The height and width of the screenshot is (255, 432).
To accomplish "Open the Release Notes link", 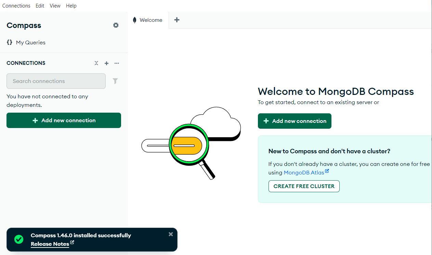I will pyautogui.click(x=50, y=244).
